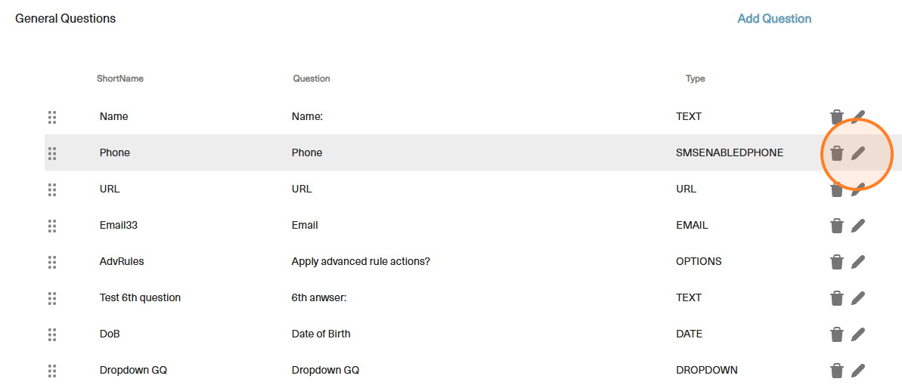Click the drag handle for AdvRules row
The height and width of the screenshot is (388, 902).
click(52, 262)
